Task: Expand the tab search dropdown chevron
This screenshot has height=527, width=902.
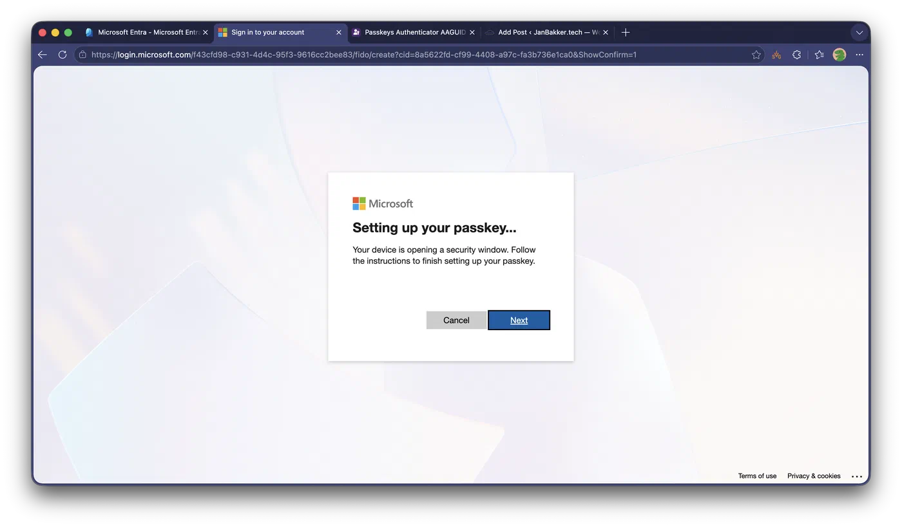Action: point(858,32)
